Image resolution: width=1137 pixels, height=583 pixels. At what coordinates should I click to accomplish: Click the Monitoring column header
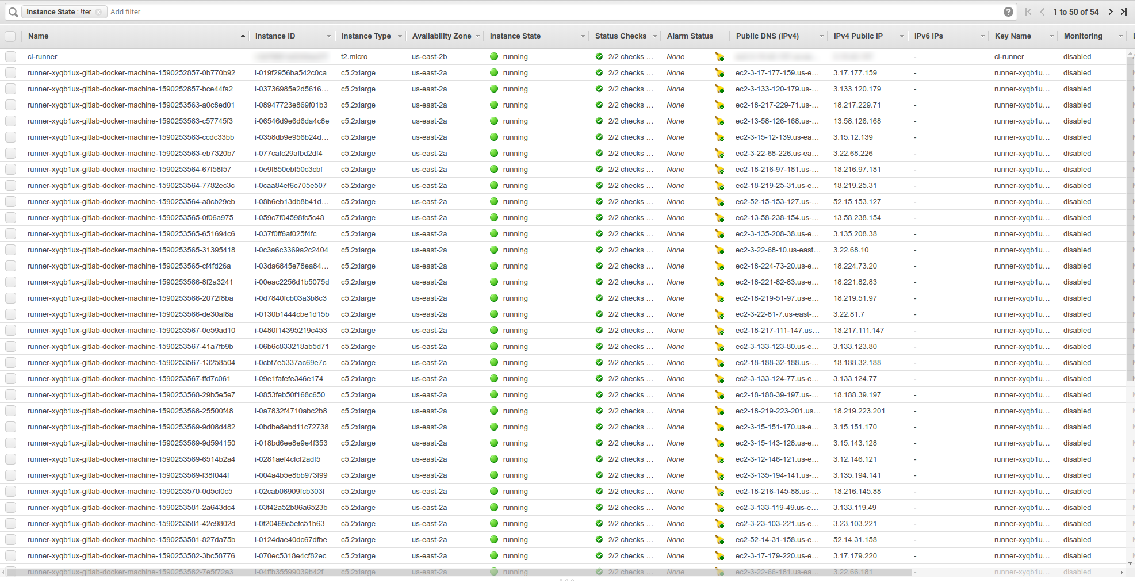coord(1083,36)
